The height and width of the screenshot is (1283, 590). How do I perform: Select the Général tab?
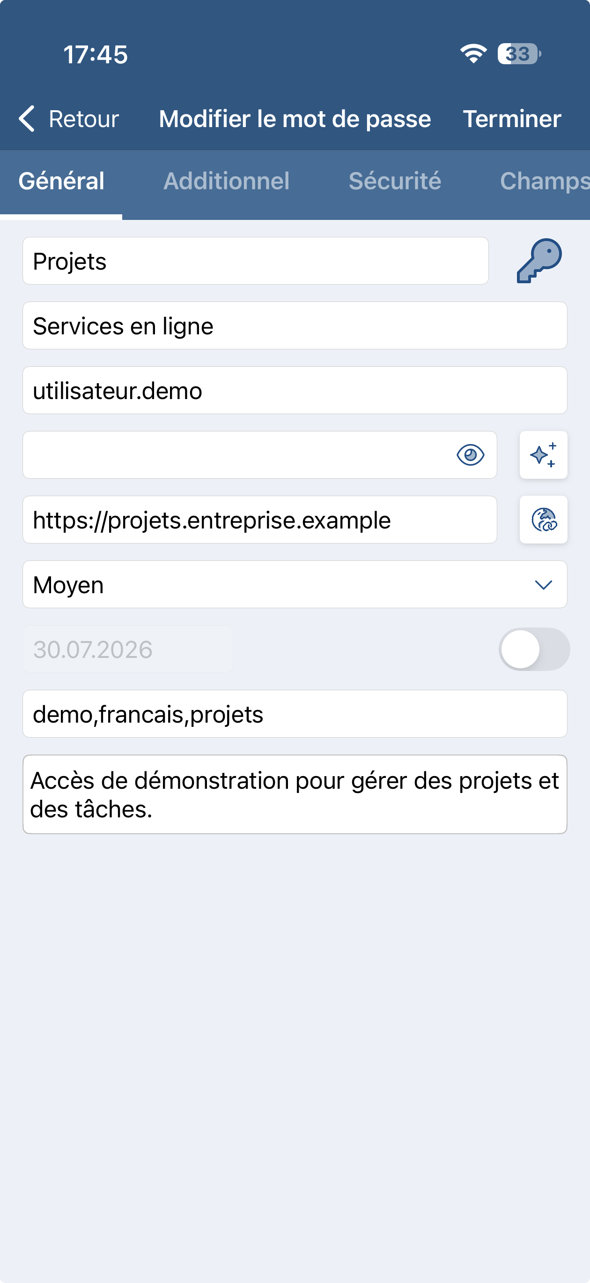point(61,181)
